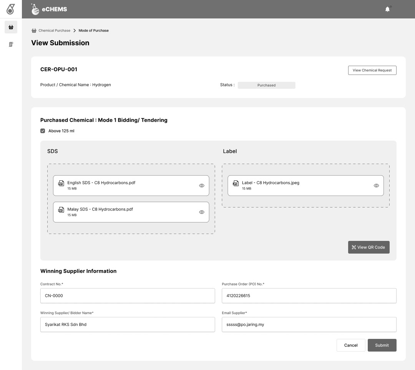Preview Malay SDS with eye icon
The width and height of the screenshot is (415, 370).
coord(202,212)
